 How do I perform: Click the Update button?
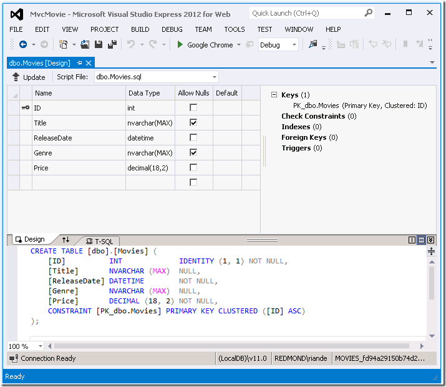pyautogui.click(x=29, y=77)
